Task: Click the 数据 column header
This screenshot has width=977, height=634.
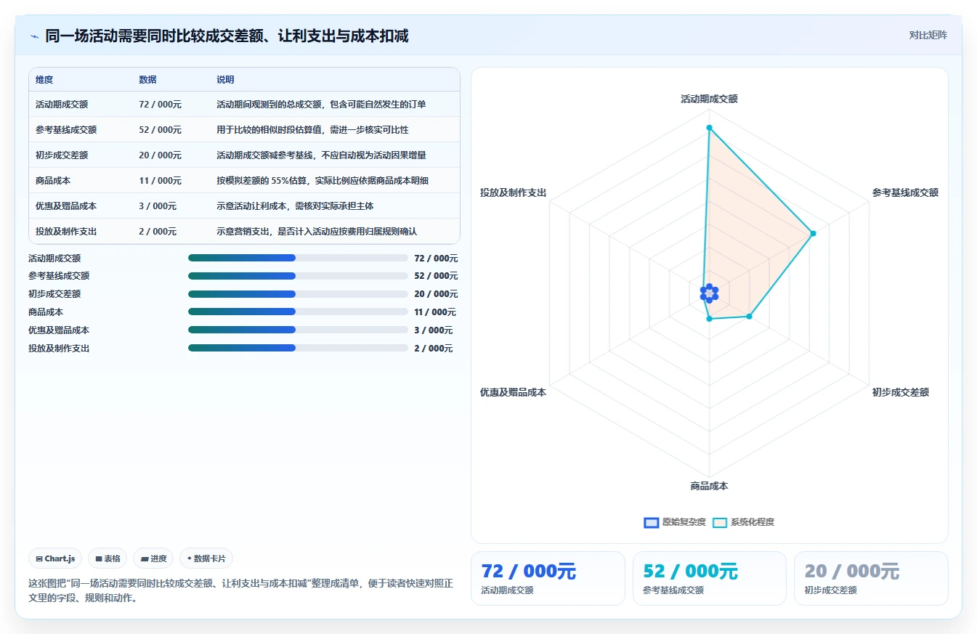Action: tap(147, 79)
